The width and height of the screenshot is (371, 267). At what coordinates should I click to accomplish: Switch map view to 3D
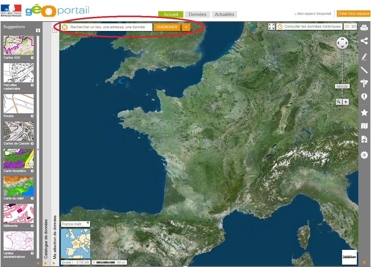pos(353,27)
